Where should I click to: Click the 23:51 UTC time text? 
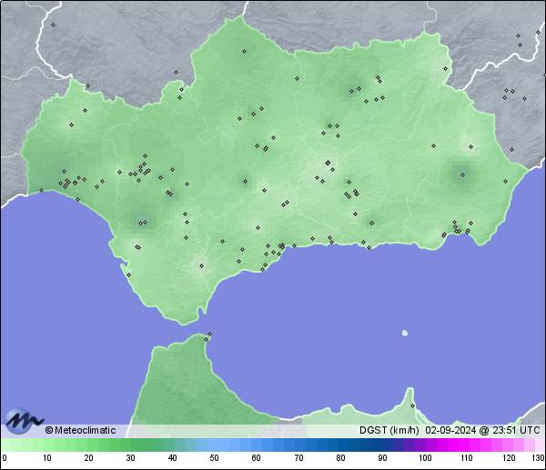tap(511, 430)
